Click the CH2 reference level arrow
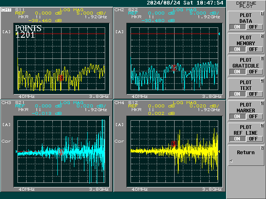The width and height of the screenshot is (266, 199). coord(219,34)
